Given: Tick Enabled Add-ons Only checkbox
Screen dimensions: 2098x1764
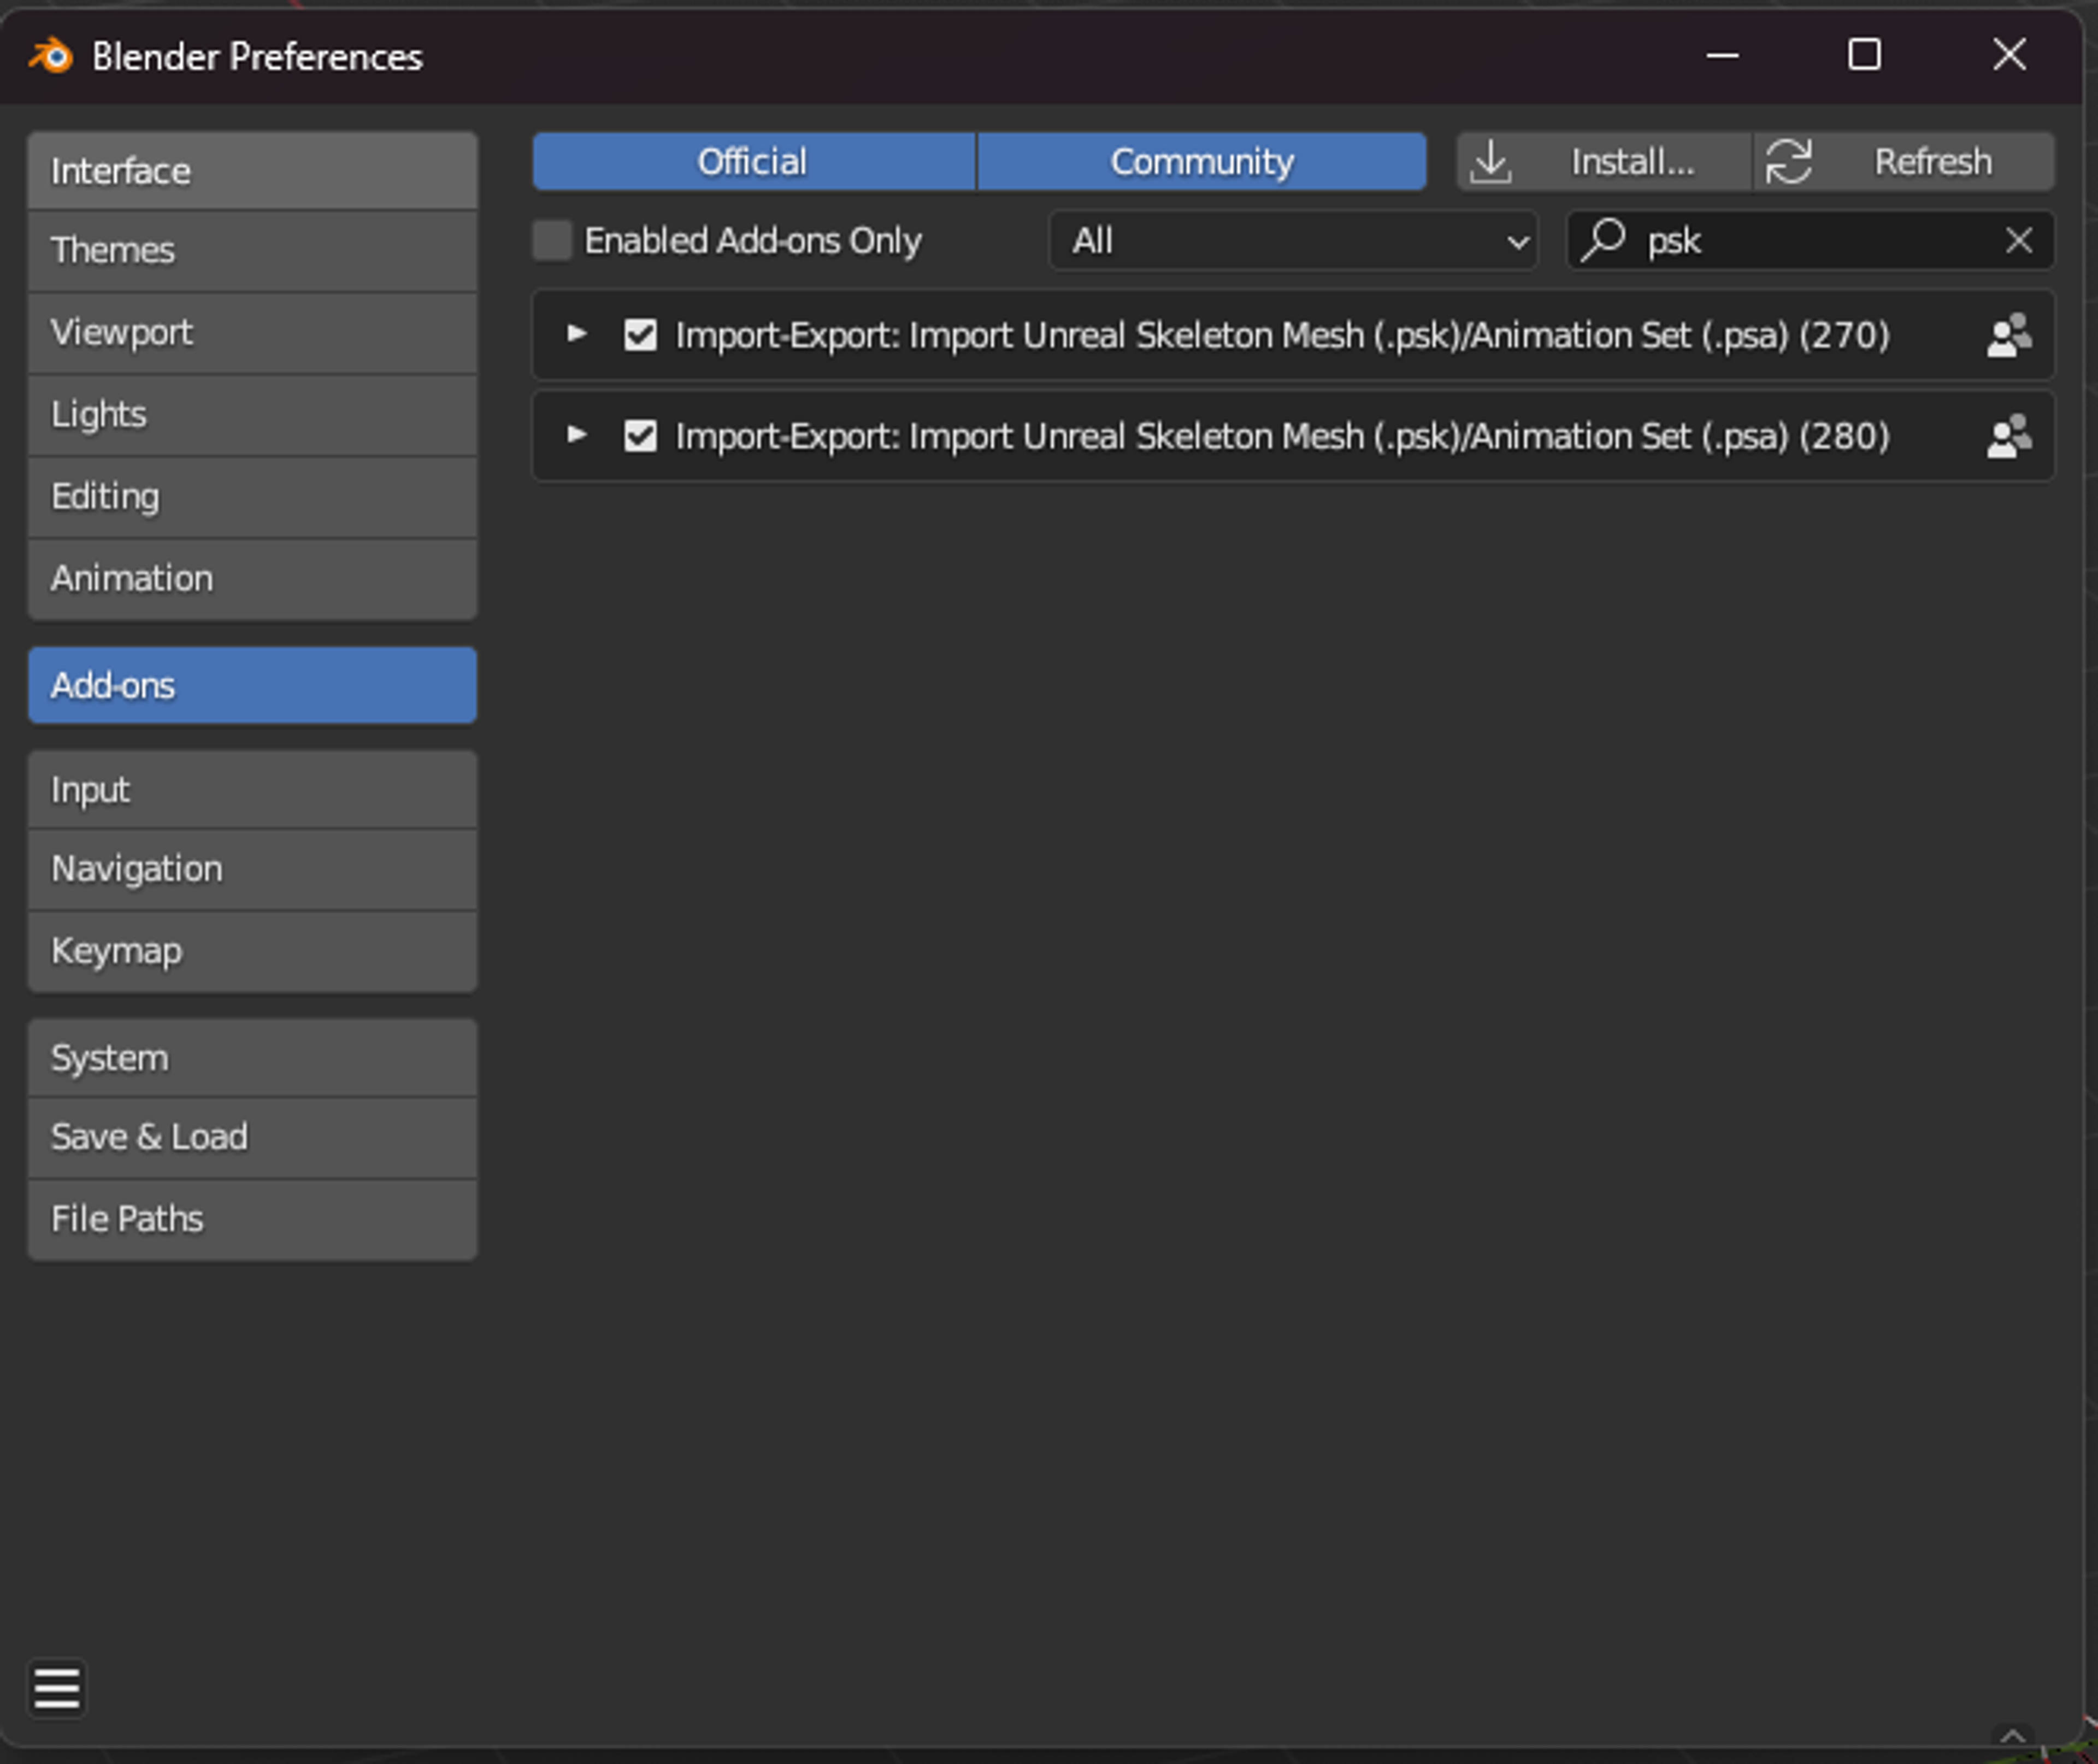Looking at the screenshot, I should [x=552, y=240].
